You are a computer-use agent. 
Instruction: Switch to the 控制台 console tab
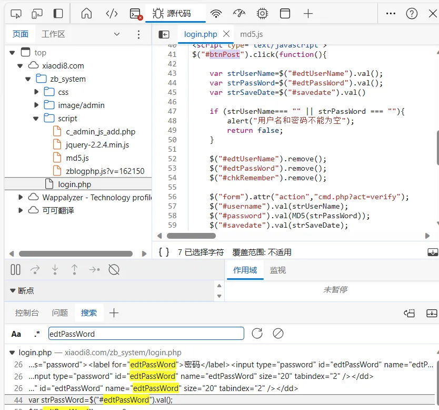pos(27,313)
